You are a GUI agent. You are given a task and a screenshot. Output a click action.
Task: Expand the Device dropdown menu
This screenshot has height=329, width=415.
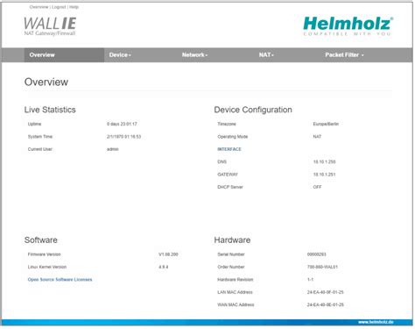[120, 55]
